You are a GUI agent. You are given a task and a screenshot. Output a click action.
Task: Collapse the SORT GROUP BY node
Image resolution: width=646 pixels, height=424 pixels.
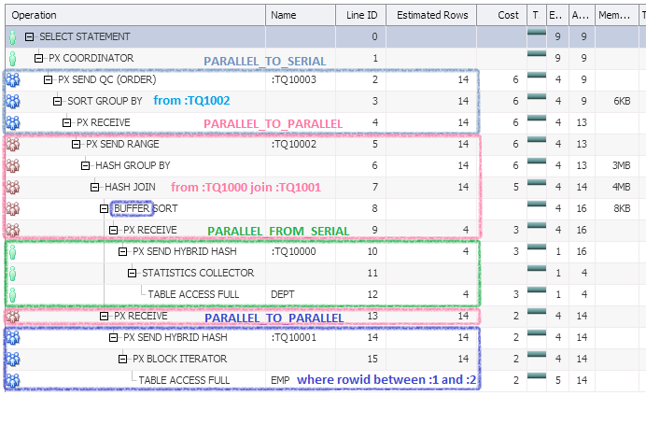tap(58, 101)
